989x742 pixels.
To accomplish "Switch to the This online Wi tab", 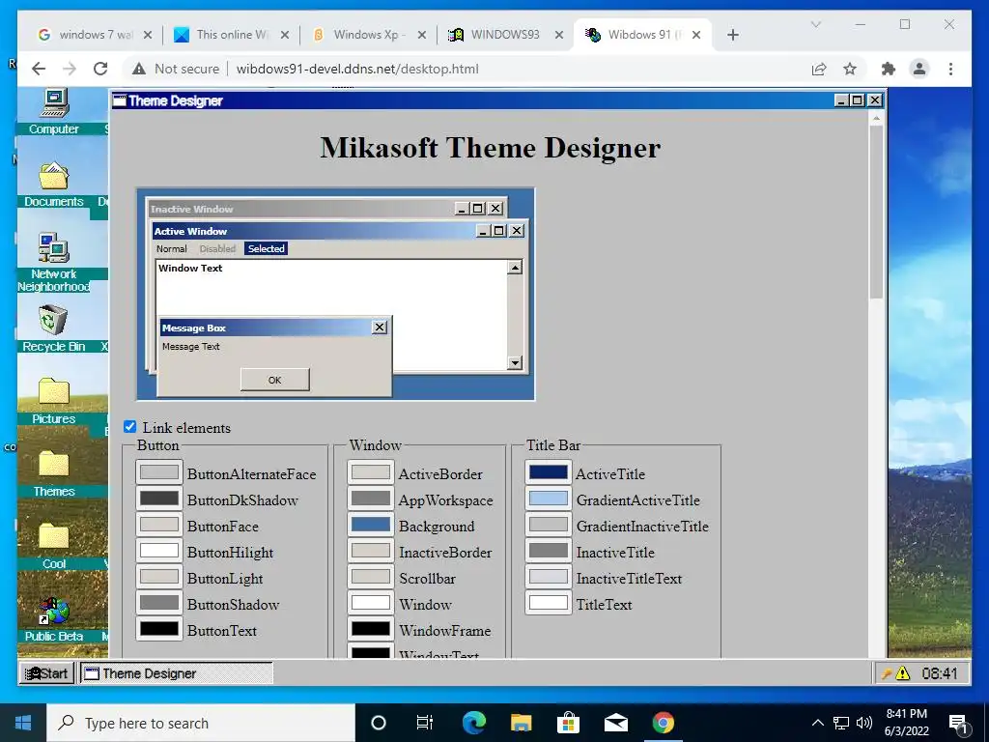I will pyautogui.click(x=232, y=35).
